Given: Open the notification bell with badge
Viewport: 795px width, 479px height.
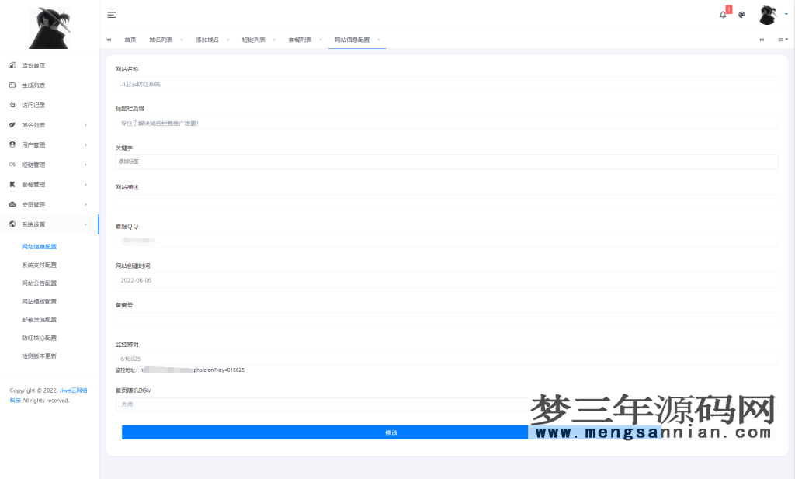Looking at the screenshot, I should (x=722, y=14).
